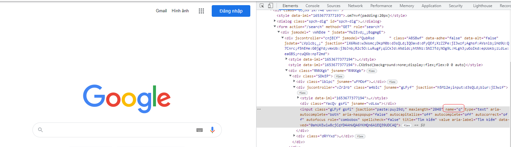511x147 pixels.
Task: Expand the div class iblpc node
Action: pos(294,81)
